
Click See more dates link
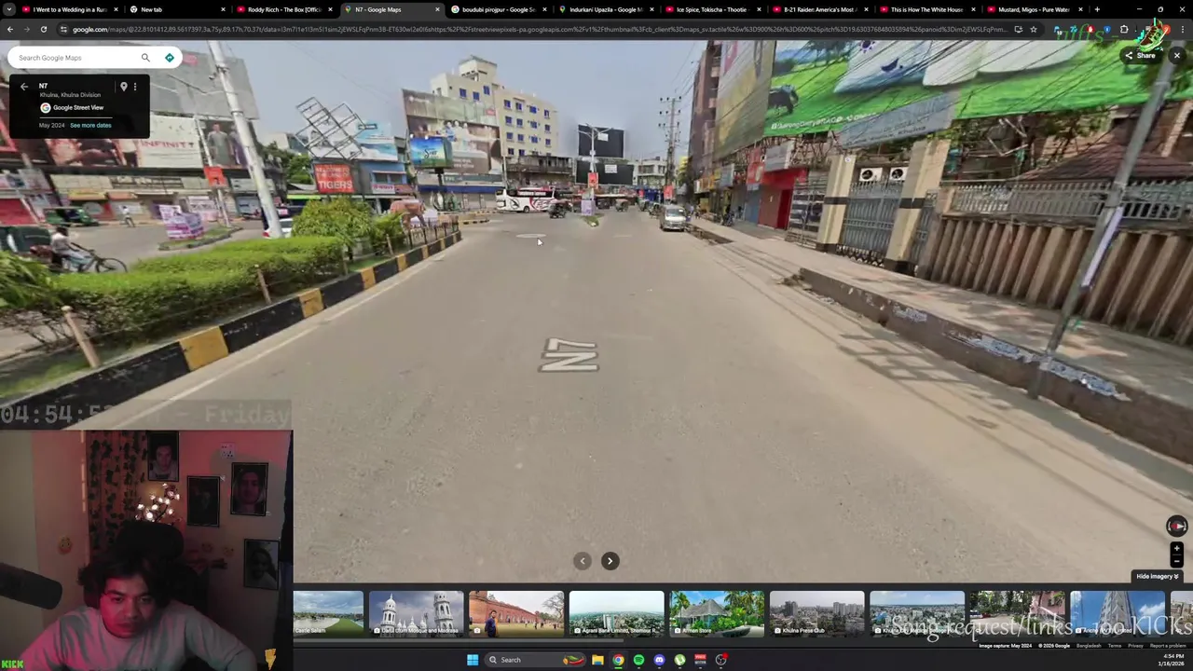90,125
